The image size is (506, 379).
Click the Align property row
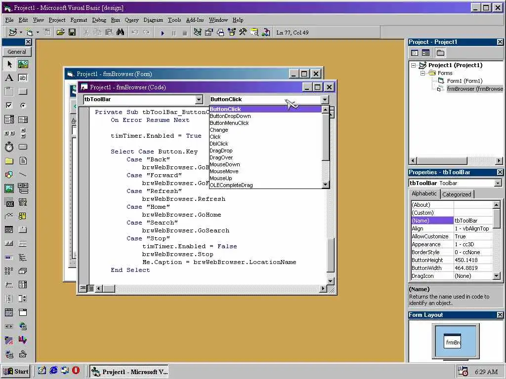coord(452,228)
